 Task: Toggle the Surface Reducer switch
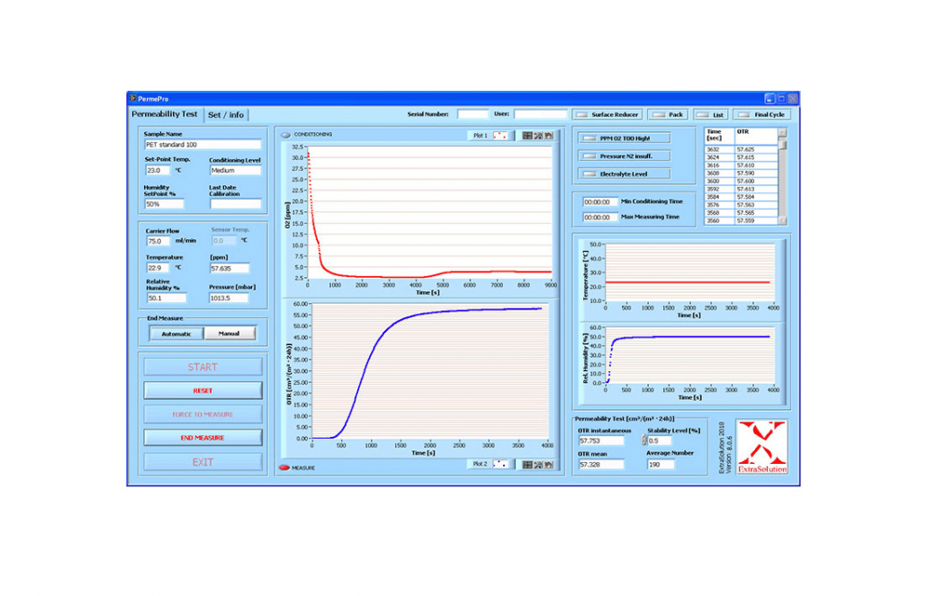582,115
